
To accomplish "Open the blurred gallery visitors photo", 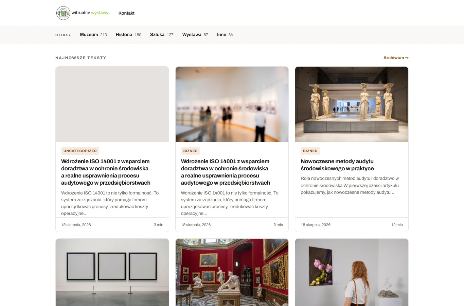I will tap(232, 104).
